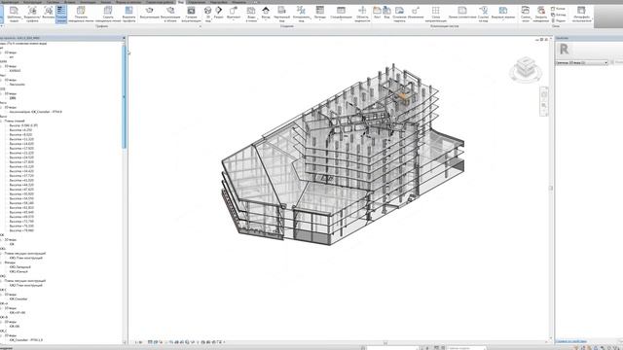Select Scope Box (Область видимости) tool
623x350 pixels.
[362, 14]
